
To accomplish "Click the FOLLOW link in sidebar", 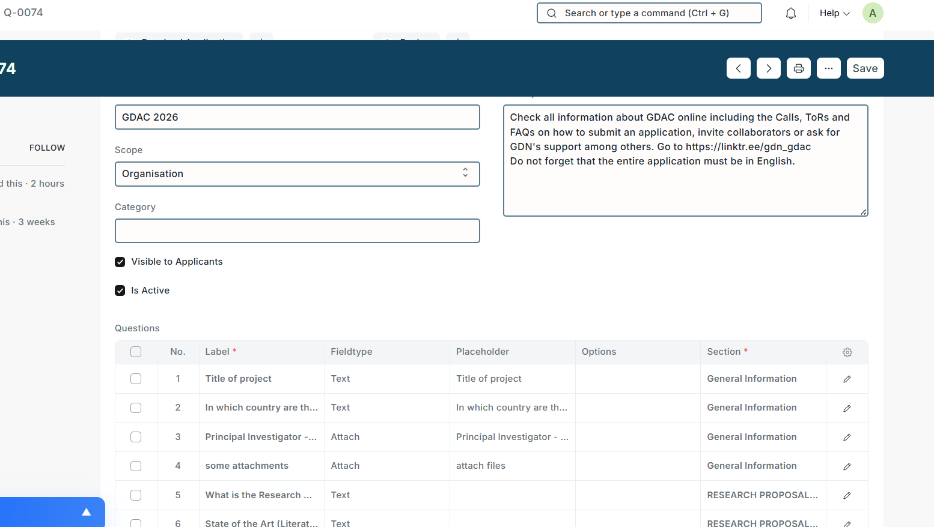I will [x=47, y=148].
